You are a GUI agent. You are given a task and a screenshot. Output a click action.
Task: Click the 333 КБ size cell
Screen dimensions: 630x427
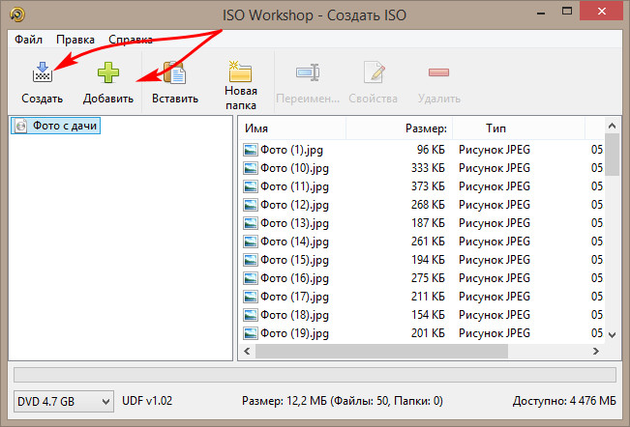[x=428, y=168]
